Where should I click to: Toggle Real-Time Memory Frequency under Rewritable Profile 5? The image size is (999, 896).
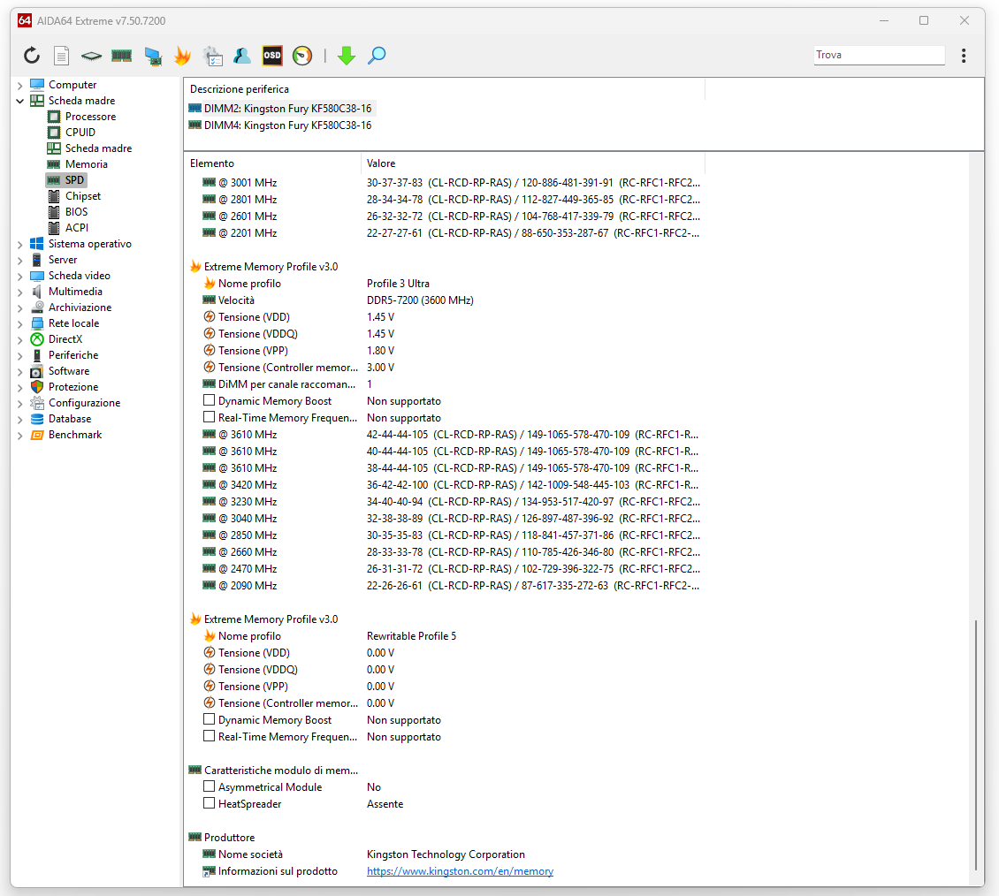click(209, 736)
